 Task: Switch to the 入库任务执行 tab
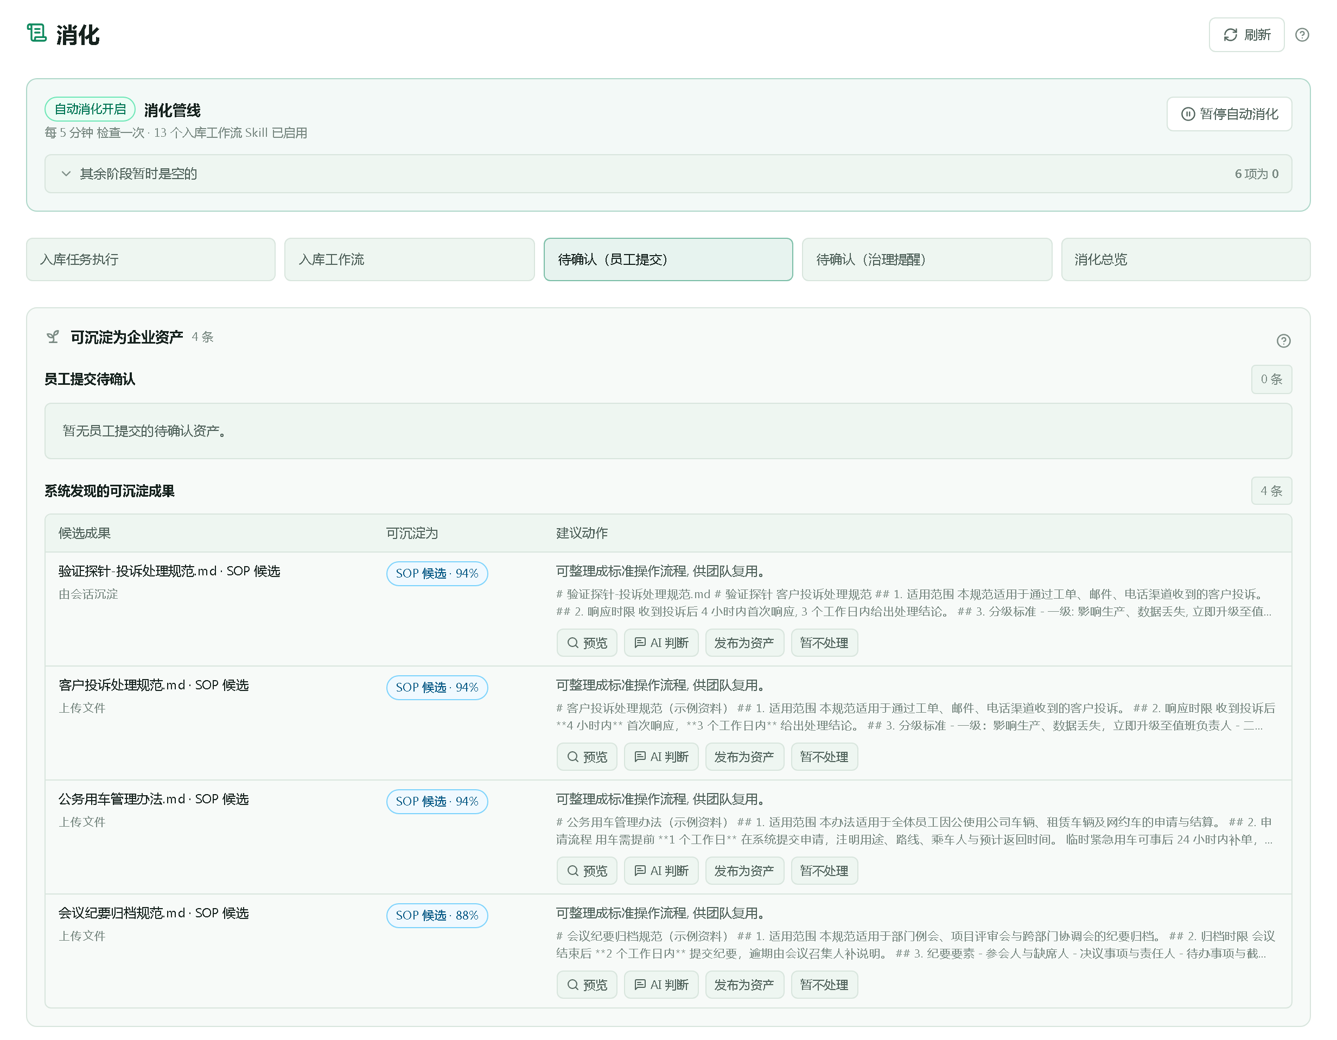click(x=151, y=259)
